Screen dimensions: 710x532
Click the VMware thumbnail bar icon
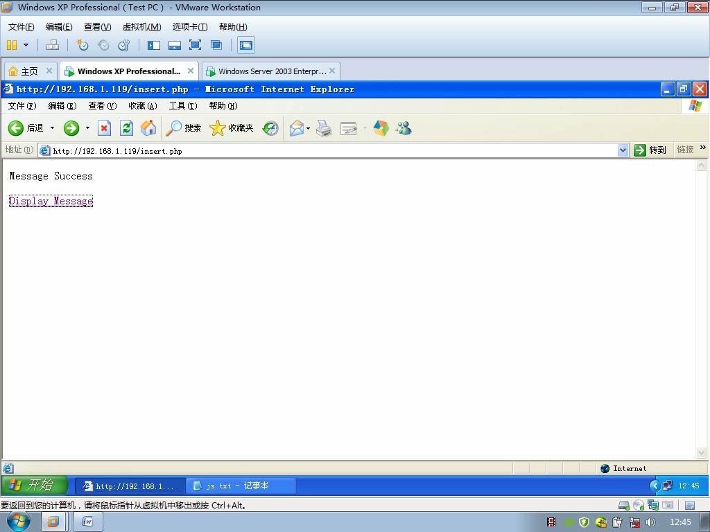[174, 45]
